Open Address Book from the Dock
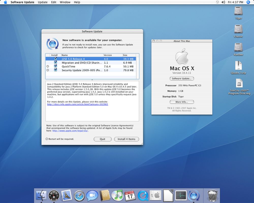Image resolution: width=254 pixels, height=203 pixels. (x=105, y=195)
